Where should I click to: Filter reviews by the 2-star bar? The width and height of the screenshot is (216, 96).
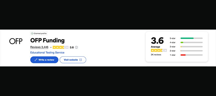point(186,51)
